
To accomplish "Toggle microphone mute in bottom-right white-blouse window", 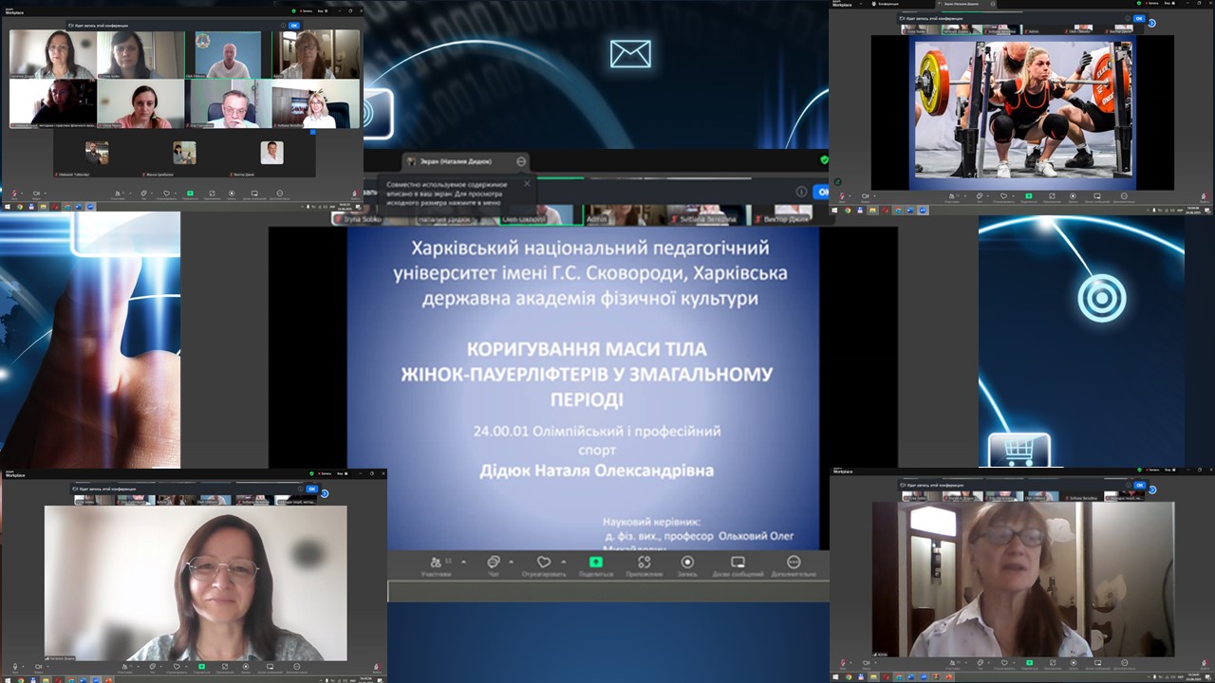I will [x=842, y=664].
